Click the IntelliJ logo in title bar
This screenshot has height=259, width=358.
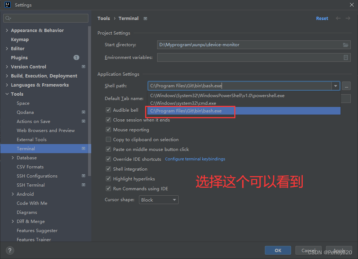pyautogui.click(x=8, y=5)
